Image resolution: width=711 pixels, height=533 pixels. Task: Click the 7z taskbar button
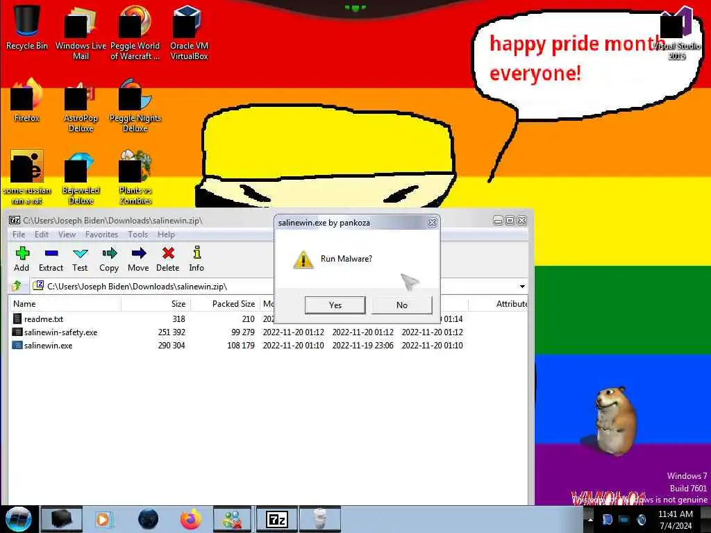point(277,519)
